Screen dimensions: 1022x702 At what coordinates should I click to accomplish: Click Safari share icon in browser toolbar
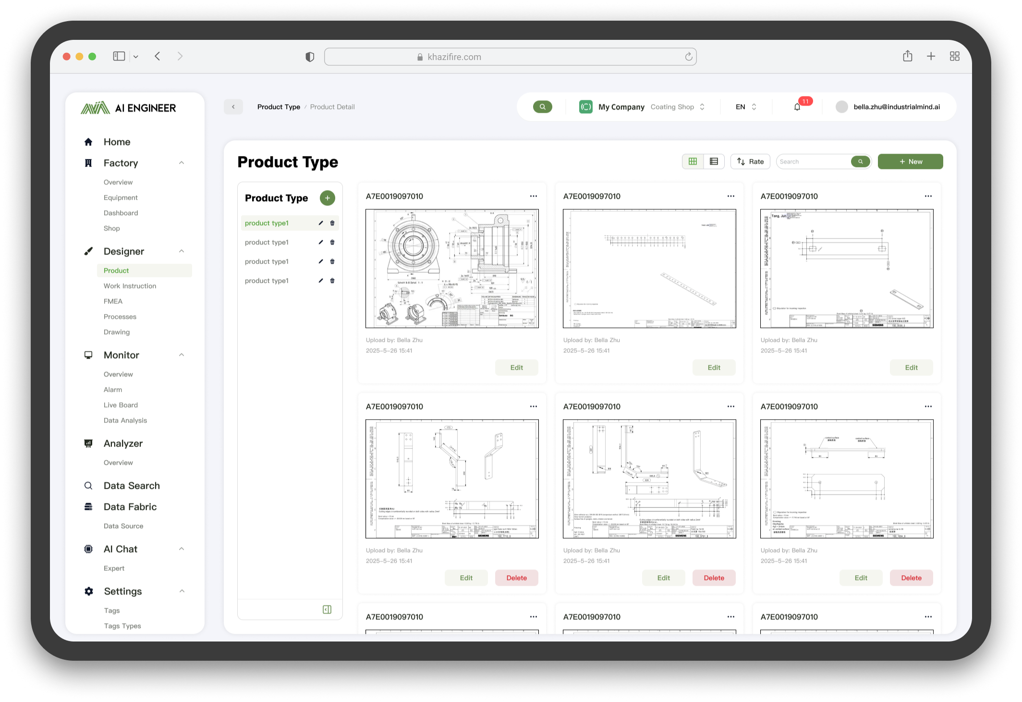coord(907,57)
